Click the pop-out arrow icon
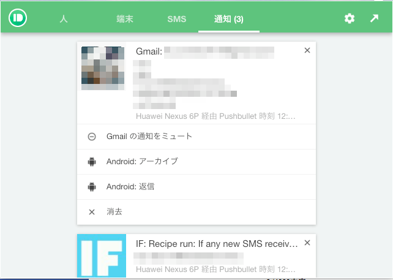 coord(374,18)
